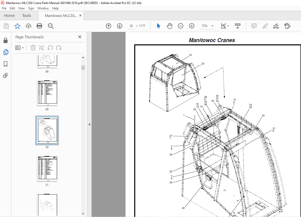Close the Manitowoc document tab
Screen dimensions: 301x217
(x=80, y=16)
